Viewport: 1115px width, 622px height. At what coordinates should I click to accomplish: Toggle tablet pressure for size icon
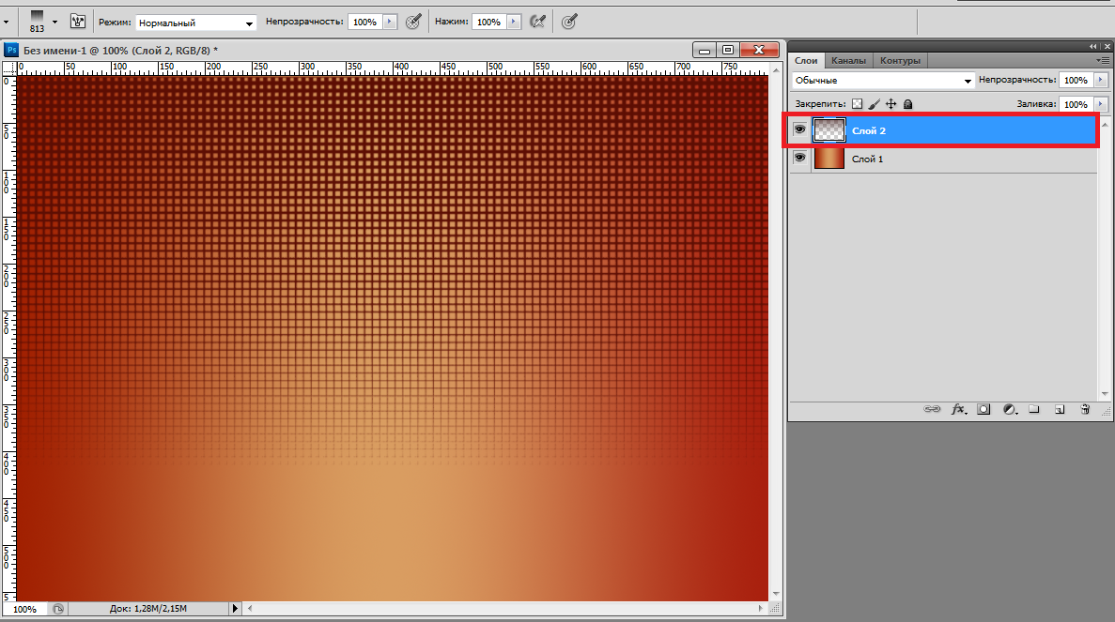(569, 22)
